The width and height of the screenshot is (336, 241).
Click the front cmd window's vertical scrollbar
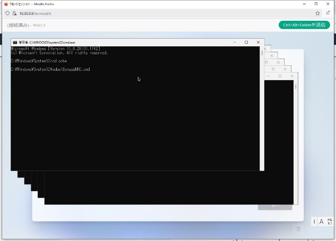(262, 53)
